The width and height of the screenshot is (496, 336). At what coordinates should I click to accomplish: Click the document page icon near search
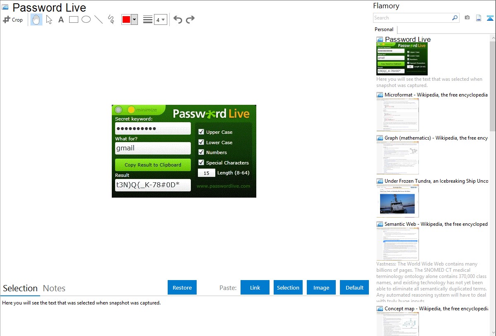pyautogui.click(x=479, y=18)
